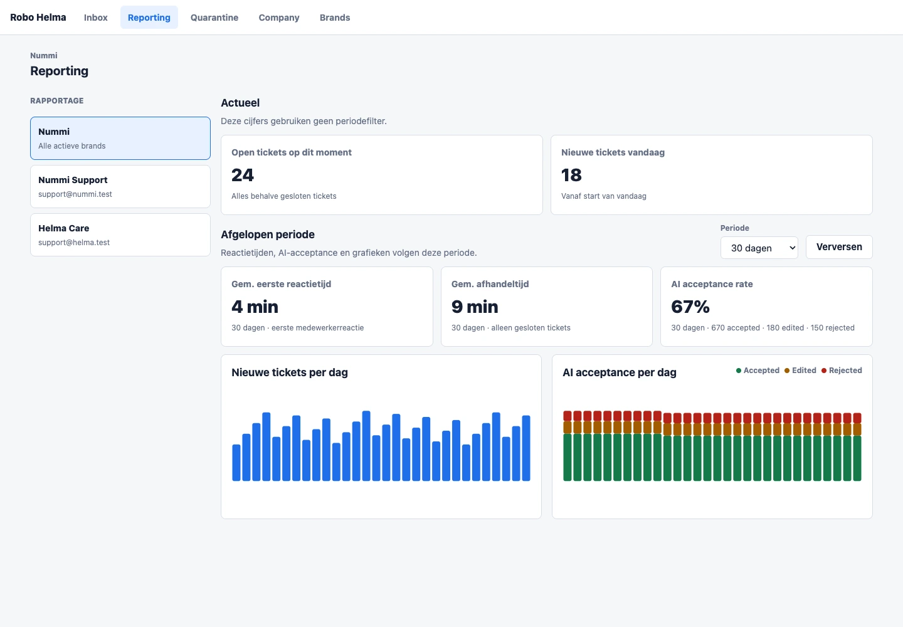Image resolution: width=903 pixels, height=627 pixels.
Task: Click the orange Edited legend dot
Action: (787, 371)
